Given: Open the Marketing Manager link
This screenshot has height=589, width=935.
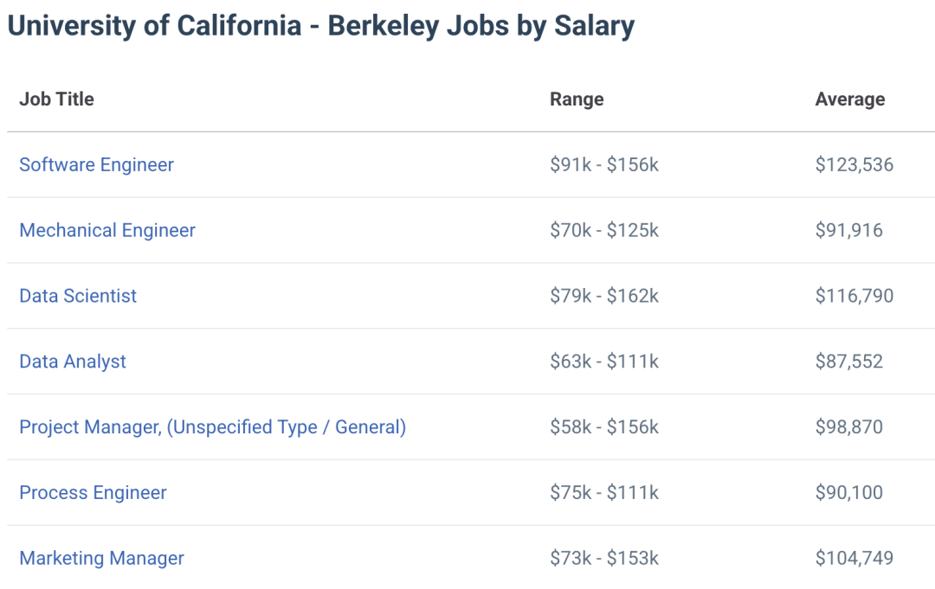Looking at the screenshot, I should pos(101,559).
